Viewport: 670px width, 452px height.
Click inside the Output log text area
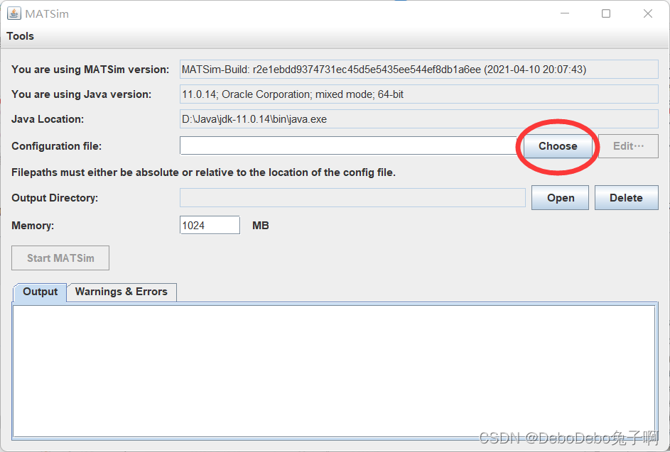[334, 371]
